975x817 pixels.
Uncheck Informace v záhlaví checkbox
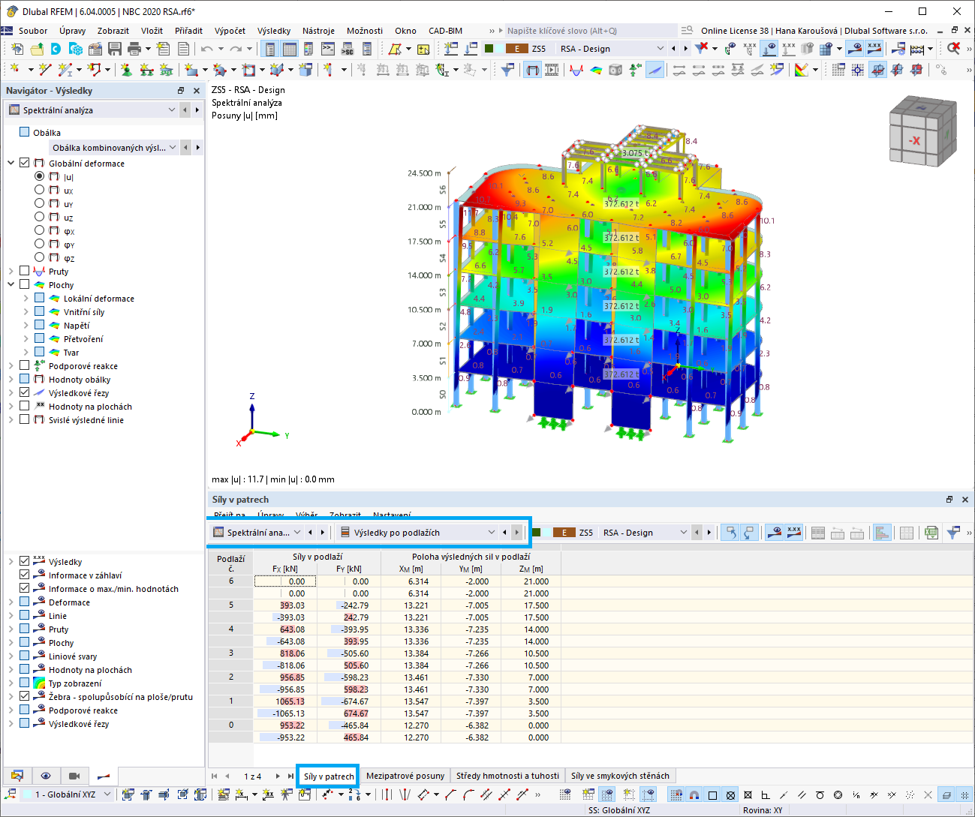click(25, 575)
